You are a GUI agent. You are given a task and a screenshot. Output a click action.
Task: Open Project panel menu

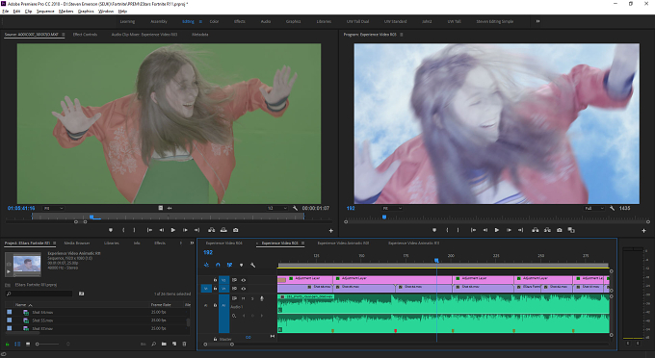[x=54, y=243]
